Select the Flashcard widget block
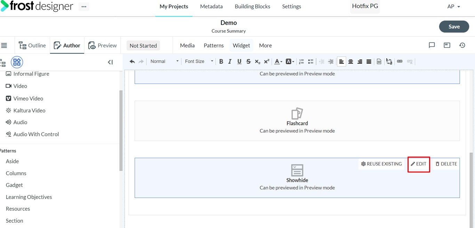The image size is (475, 228). [x=297, y=121]
